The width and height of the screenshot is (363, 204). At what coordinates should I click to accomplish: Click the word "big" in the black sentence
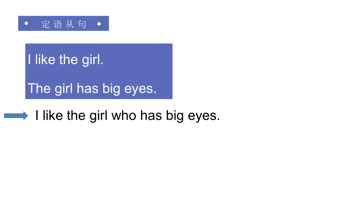pos(175,116)
